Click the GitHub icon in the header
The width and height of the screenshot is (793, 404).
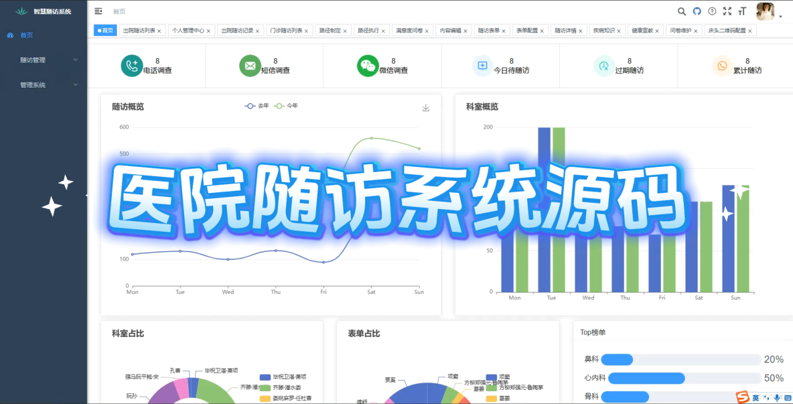pos(697,11)
